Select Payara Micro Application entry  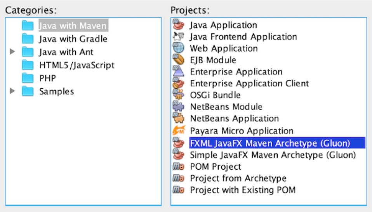point(242,131)
